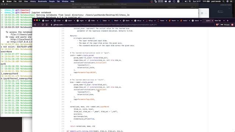Close the 'Barto' tab

coord(132,21)
